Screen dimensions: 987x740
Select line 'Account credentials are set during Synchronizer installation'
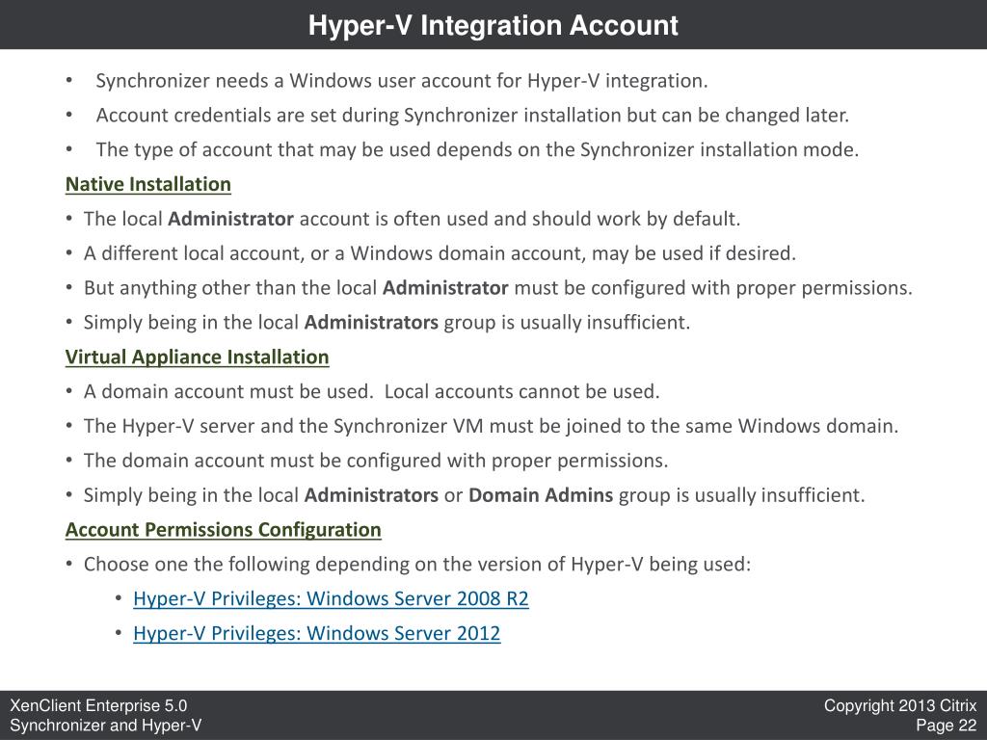pos(472,116)
